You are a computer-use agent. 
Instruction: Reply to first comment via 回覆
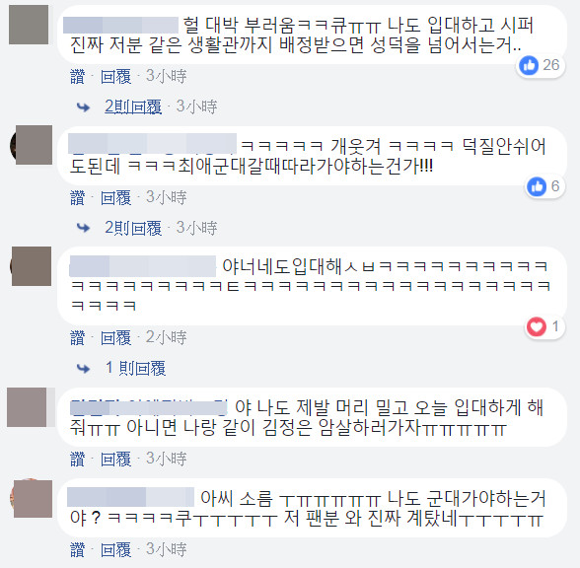coord(115,77)
